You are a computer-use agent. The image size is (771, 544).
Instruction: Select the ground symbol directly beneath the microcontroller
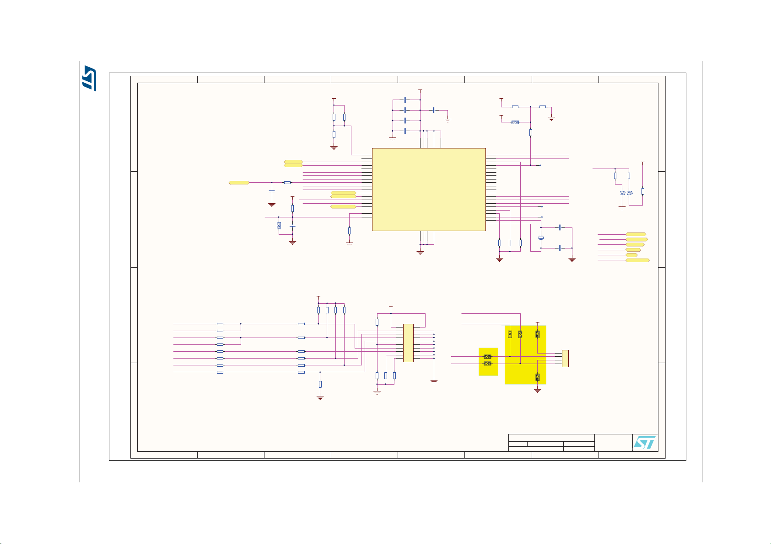coord(421,252)
